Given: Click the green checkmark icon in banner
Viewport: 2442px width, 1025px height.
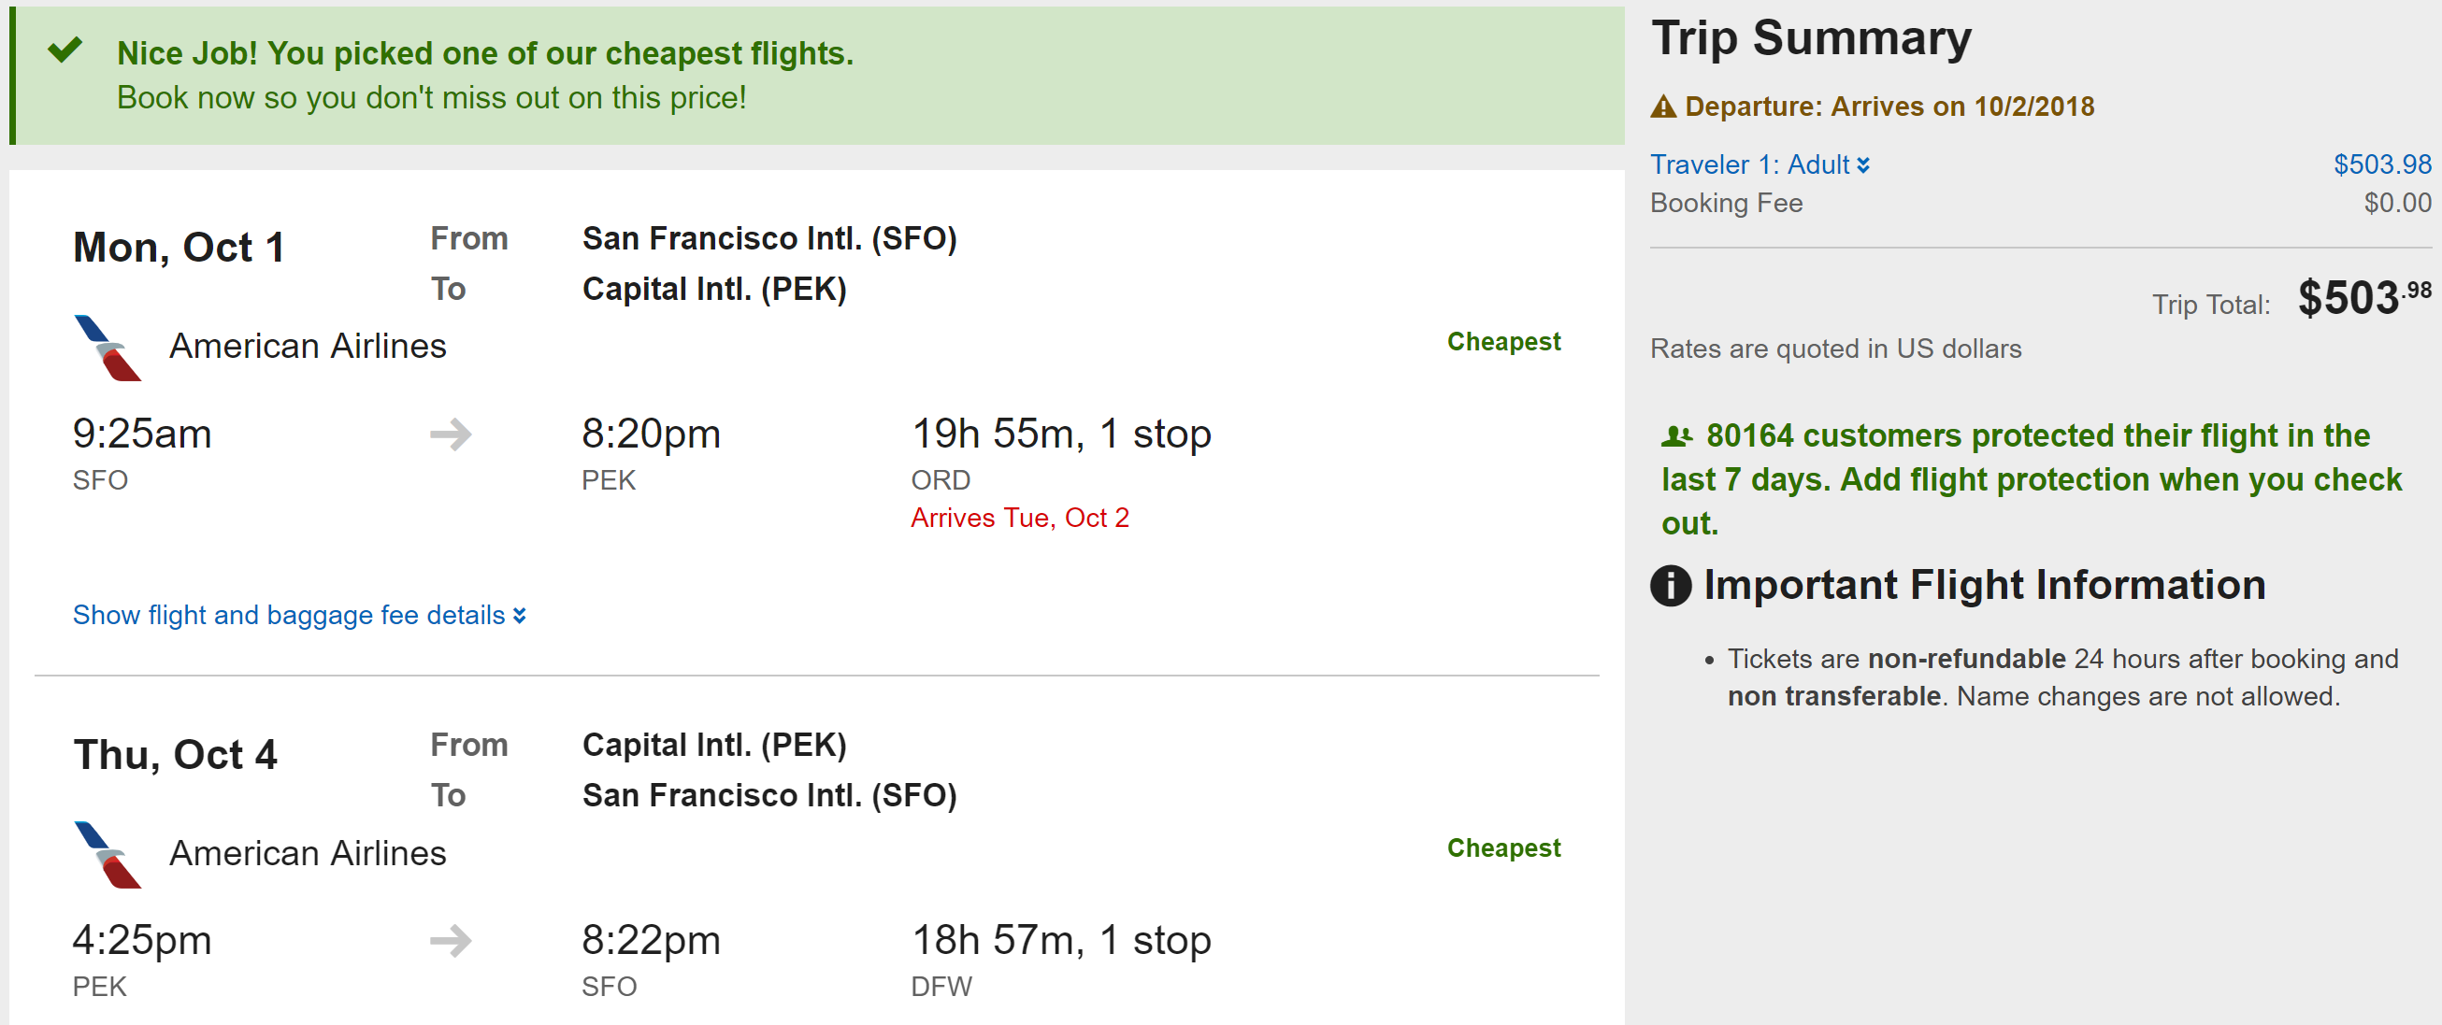Looking at the screenshot, I should tap(65, 50).
